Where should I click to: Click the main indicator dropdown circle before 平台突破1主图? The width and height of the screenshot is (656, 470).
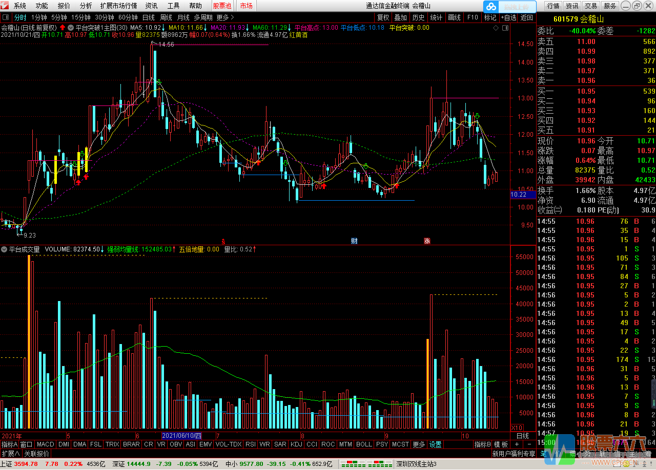(x=70, y=28)
